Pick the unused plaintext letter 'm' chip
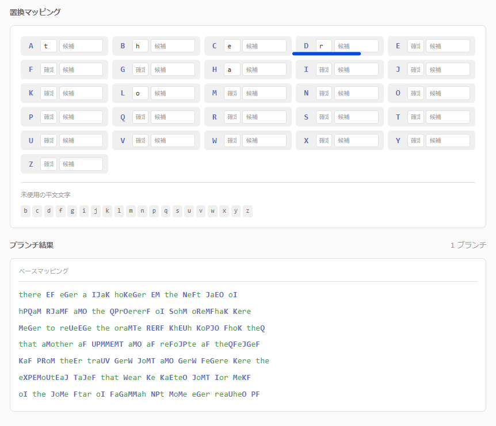 point(131,211)
